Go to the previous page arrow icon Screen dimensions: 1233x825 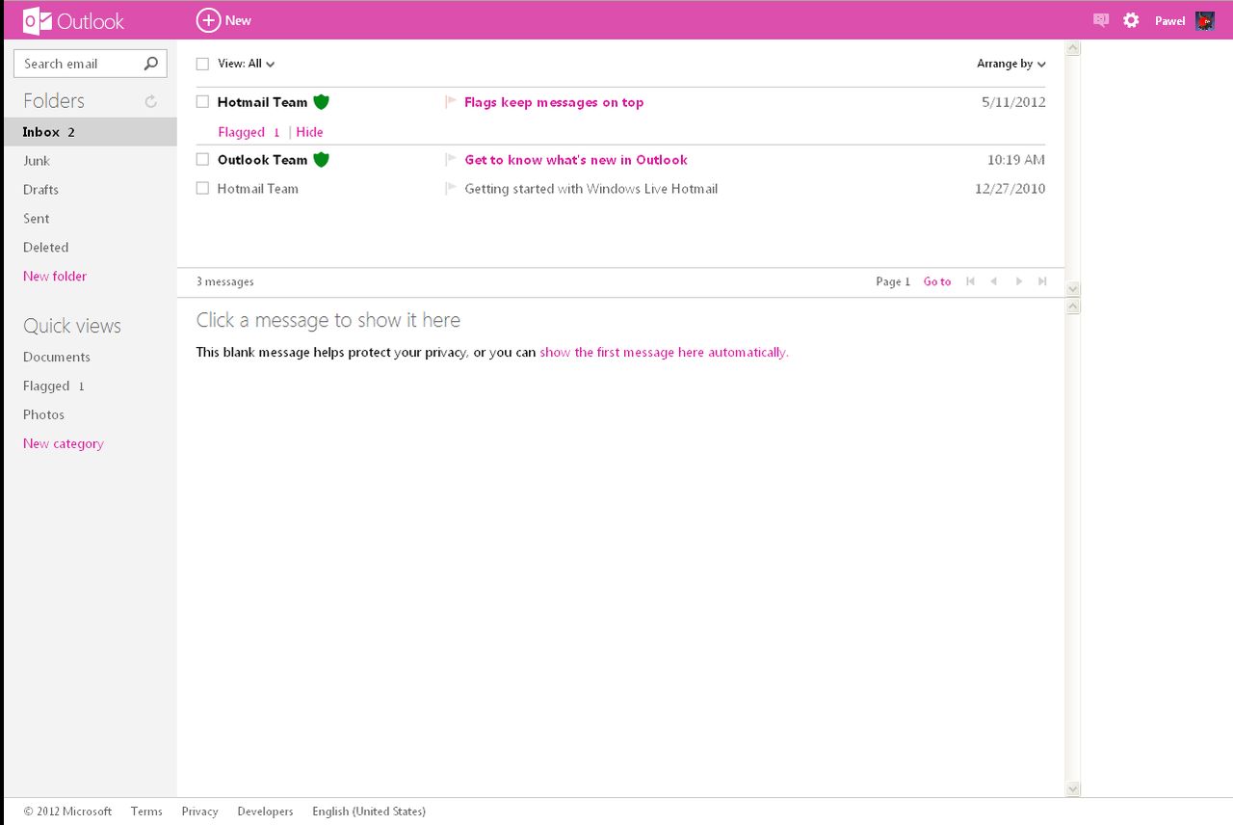click(x=994, y=281)
